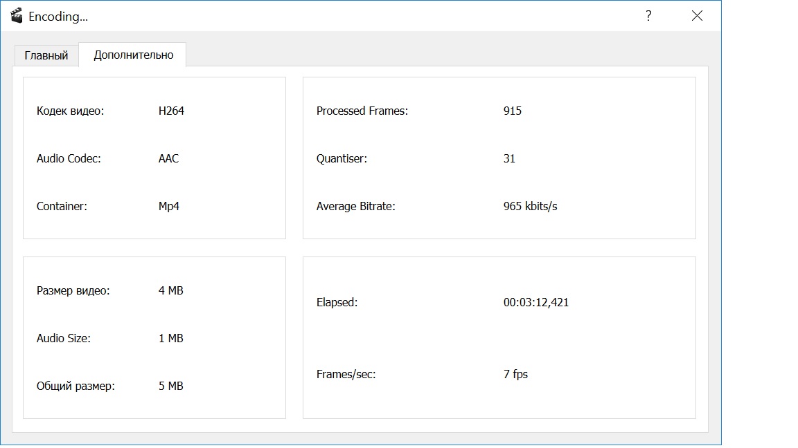Click the Encoding... window title text
This screenshot has width=798, height=448.
pyautogui.click(x=58, y=17)
